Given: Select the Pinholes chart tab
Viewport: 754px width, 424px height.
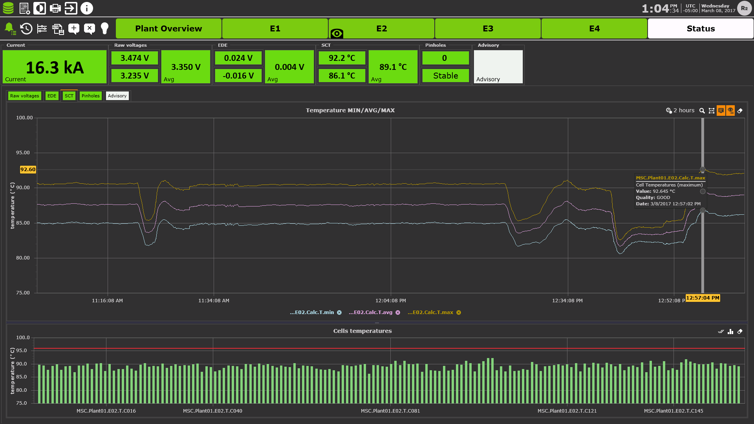Looking at the screenshot, I should click(91, 96).
